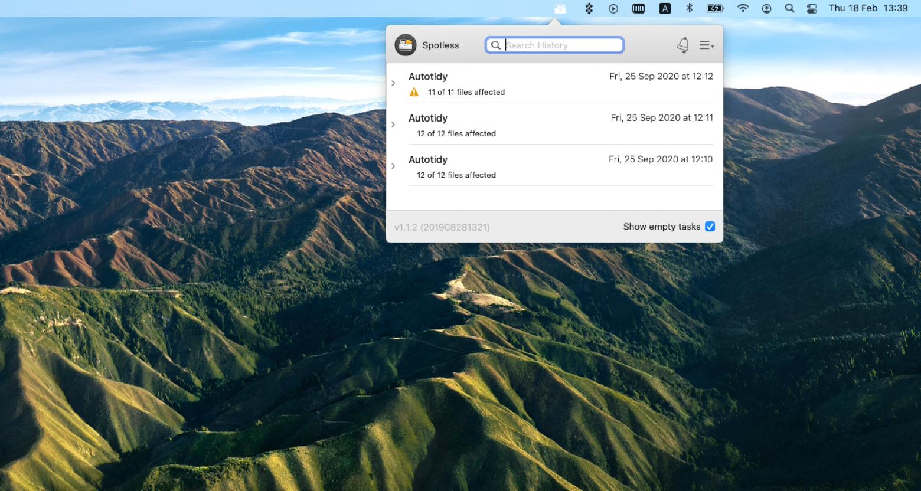Open the Wi-Fi menu

click(x=743, y=8)
